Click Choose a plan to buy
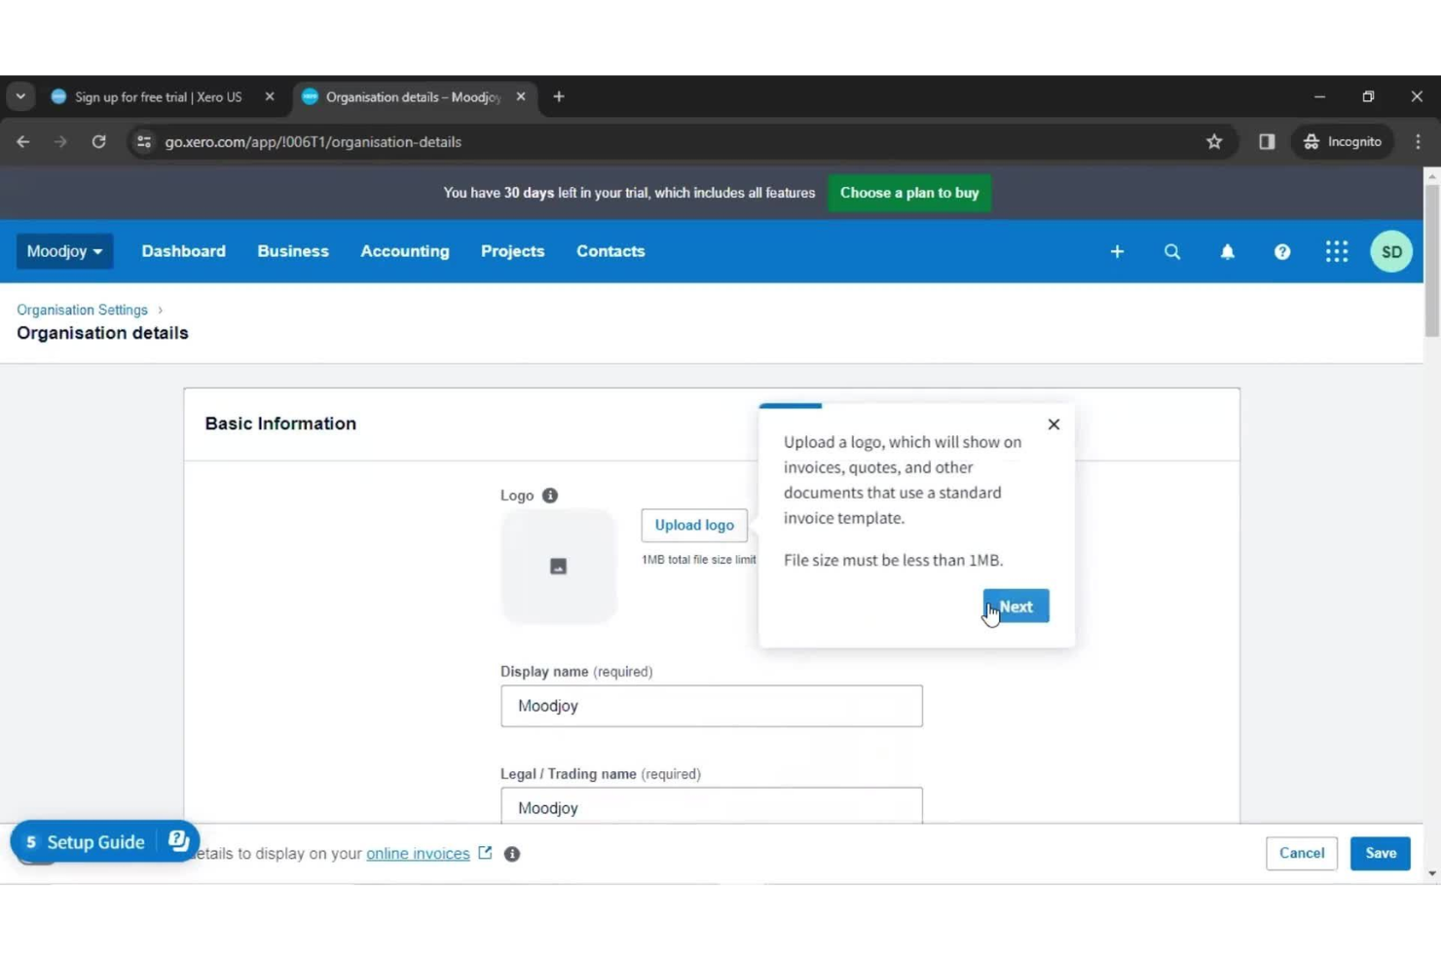The width and height of the screenshot is (1441, 961). (909, 193)
